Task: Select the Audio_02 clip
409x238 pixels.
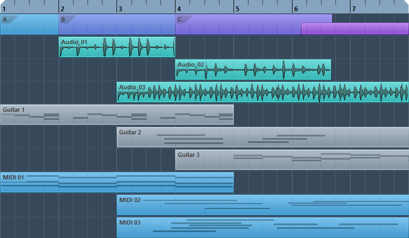Action: [253, 69]
